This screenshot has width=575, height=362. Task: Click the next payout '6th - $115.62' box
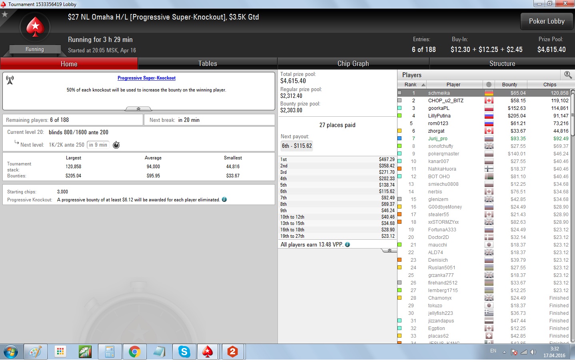coord(297,146)
